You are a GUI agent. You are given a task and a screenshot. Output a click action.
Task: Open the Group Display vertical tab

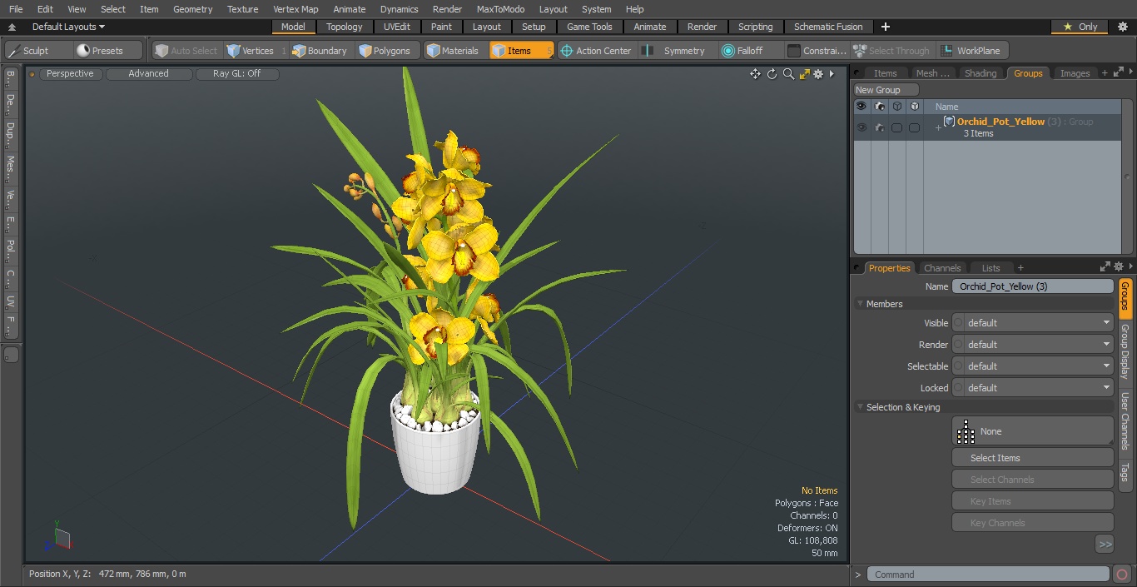click(x=1125, y=351)
